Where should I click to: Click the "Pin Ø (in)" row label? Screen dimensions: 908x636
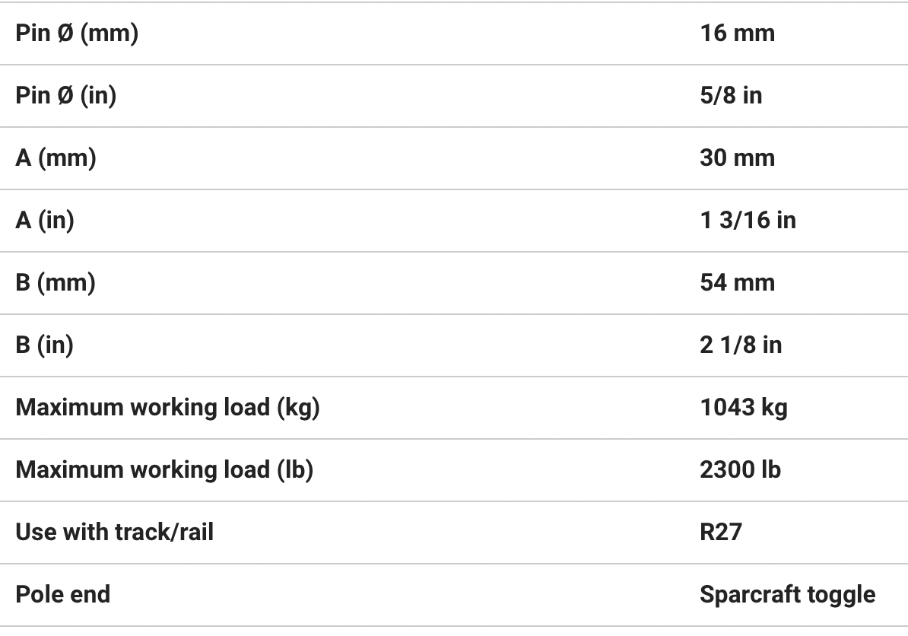66,96
